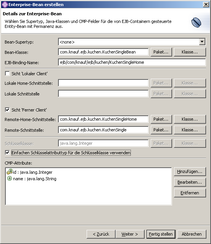Image resolution: width=211 pixels, height=244 pixels.
Task: Click the Entfernen button
Action: pyautogui.click(x=190, y=193)
